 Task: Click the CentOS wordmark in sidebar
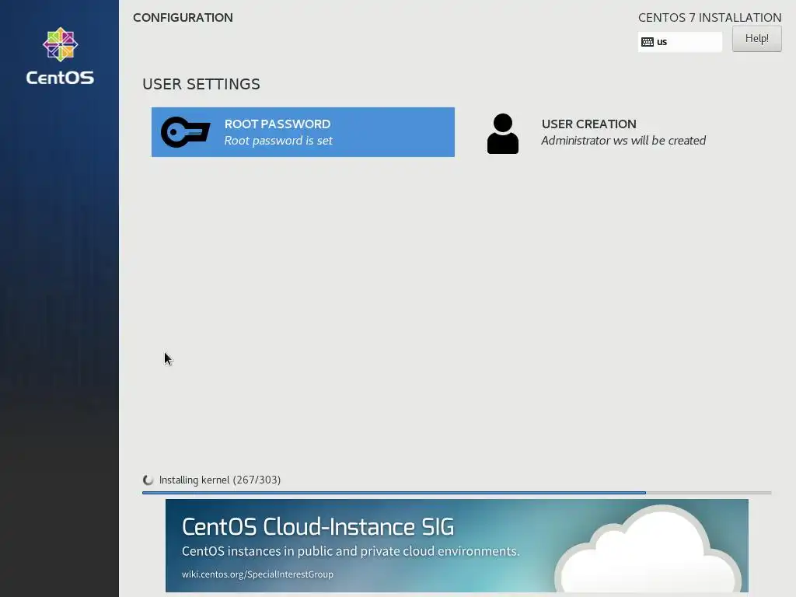(x=60, y=78)
